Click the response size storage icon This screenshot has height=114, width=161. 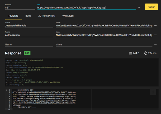point(130,53)
